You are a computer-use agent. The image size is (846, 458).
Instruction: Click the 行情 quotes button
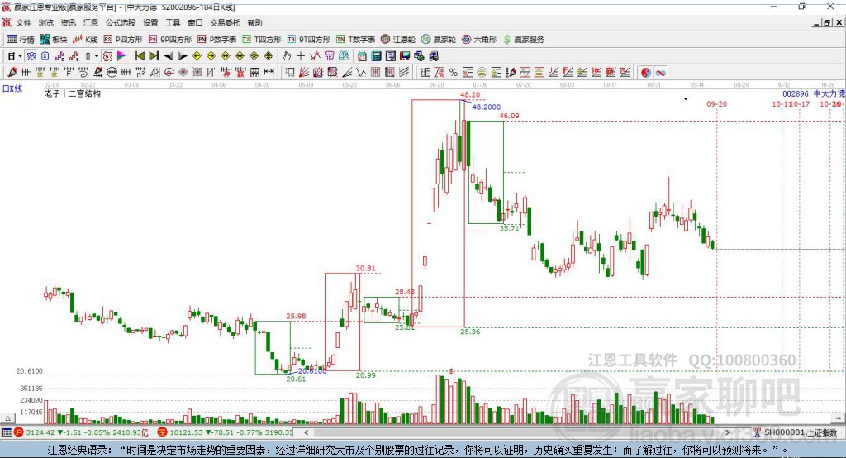click(x=20, y=40)
